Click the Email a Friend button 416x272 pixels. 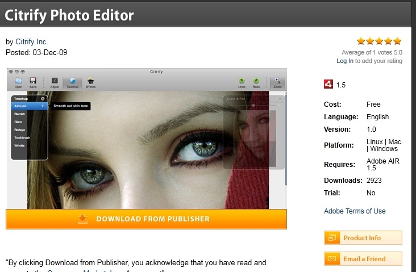point(363,259)
